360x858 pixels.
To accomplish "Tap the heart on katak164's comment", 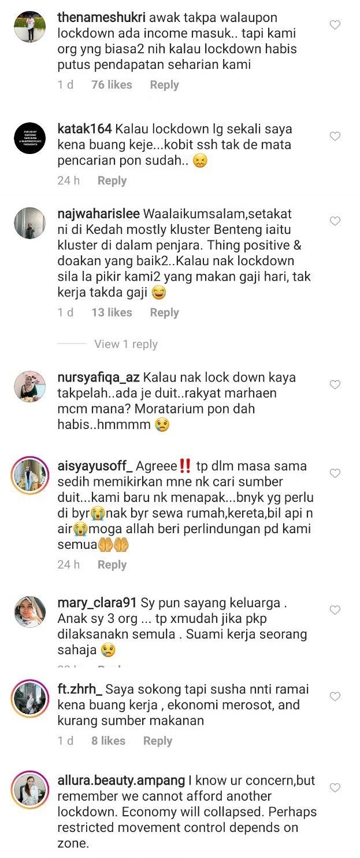I will click(335, 136).
